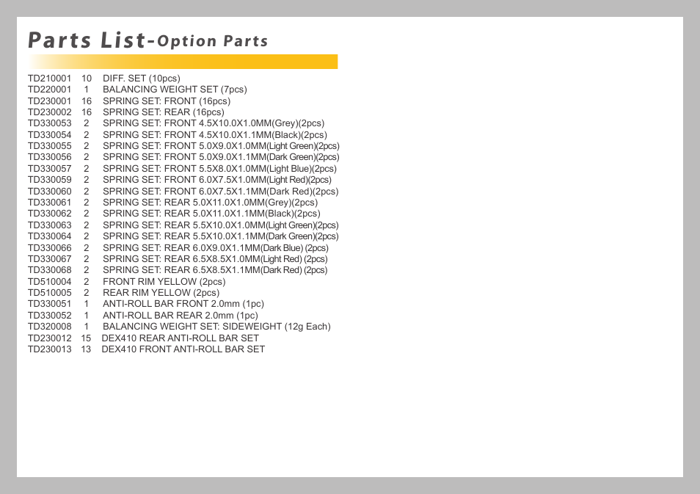Click "SPRING SET: FRONT (16pcs)" entry

click(x=167, y=101)
